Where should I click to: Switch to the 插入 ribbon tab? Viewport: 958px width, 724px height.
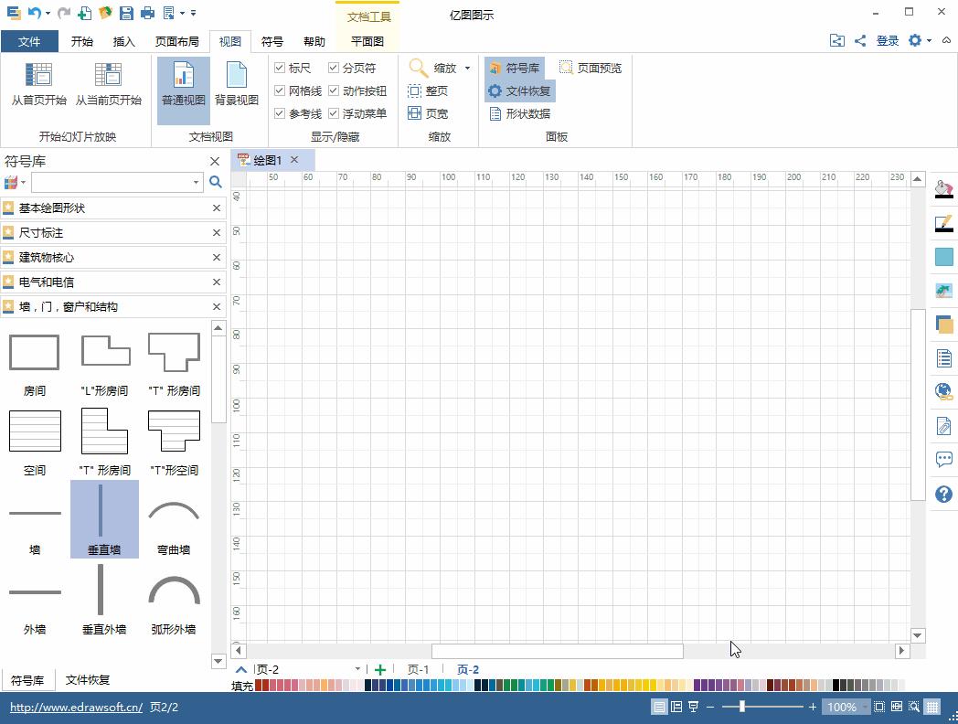click(x=123, y=41)
